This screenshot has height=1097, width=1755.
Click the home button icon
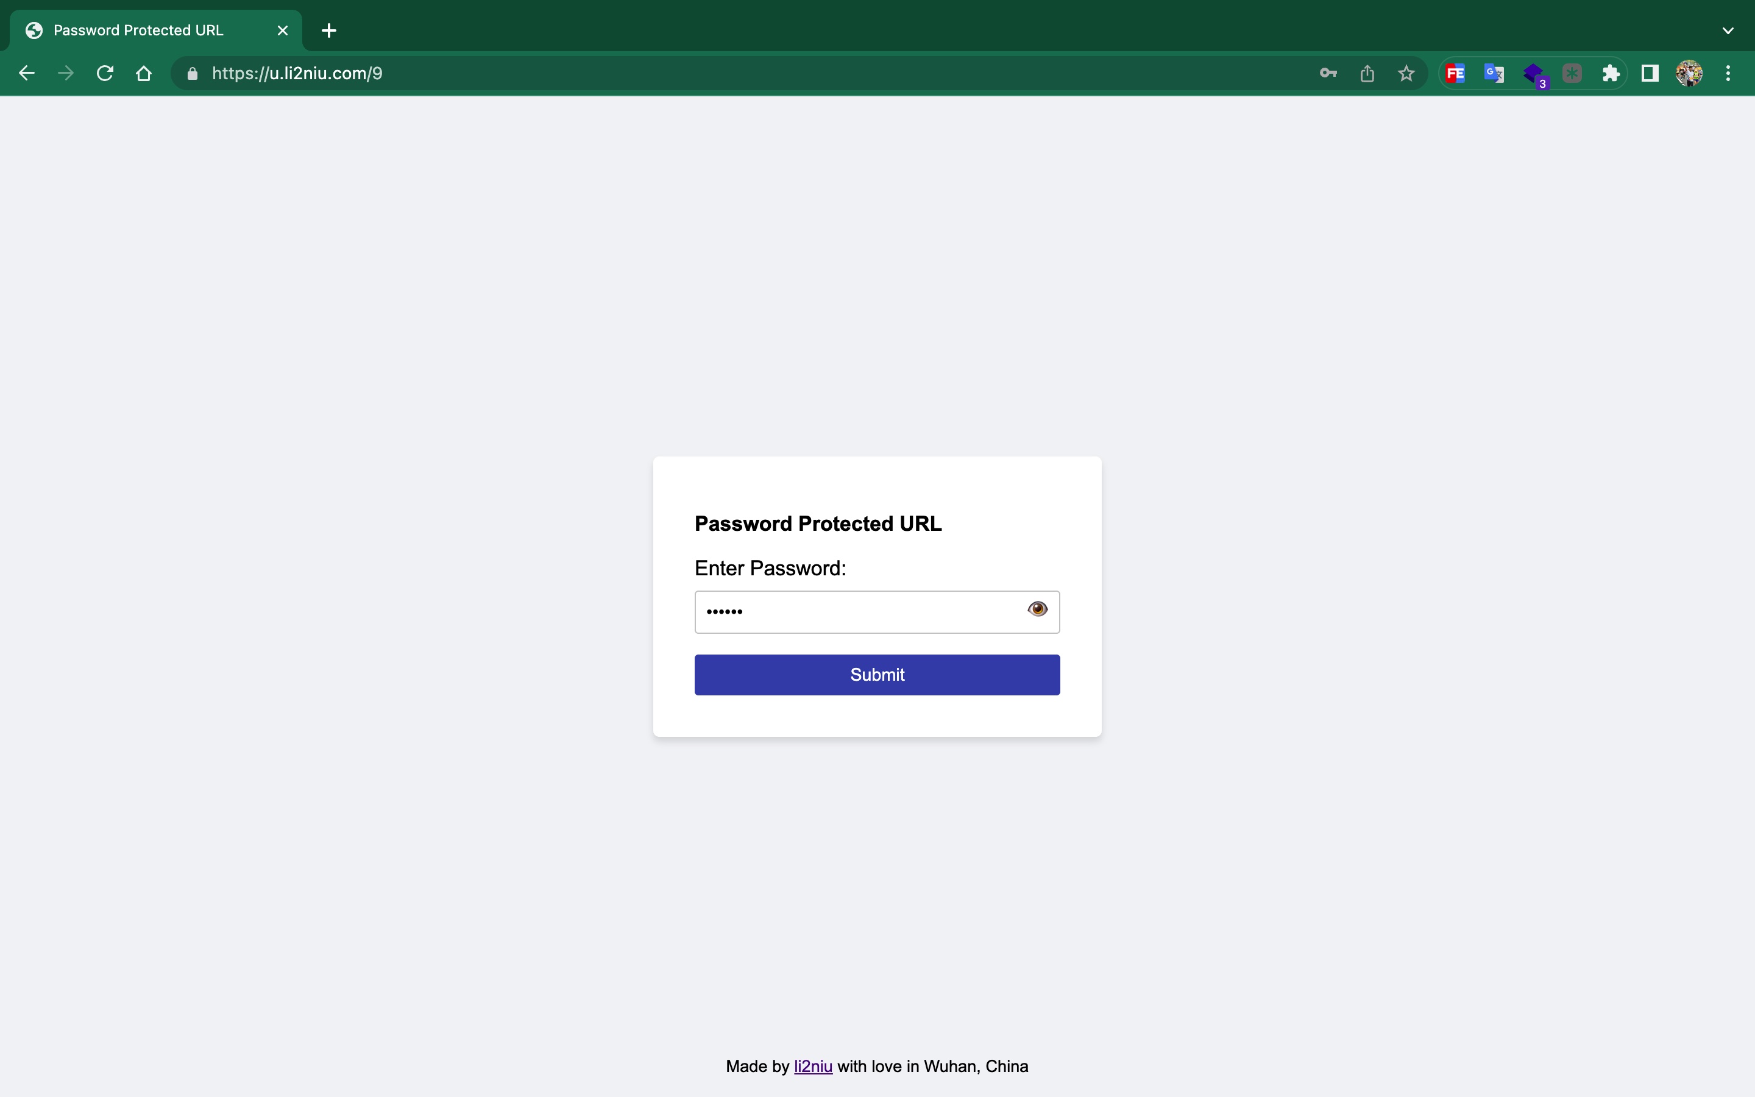[144, 73]
